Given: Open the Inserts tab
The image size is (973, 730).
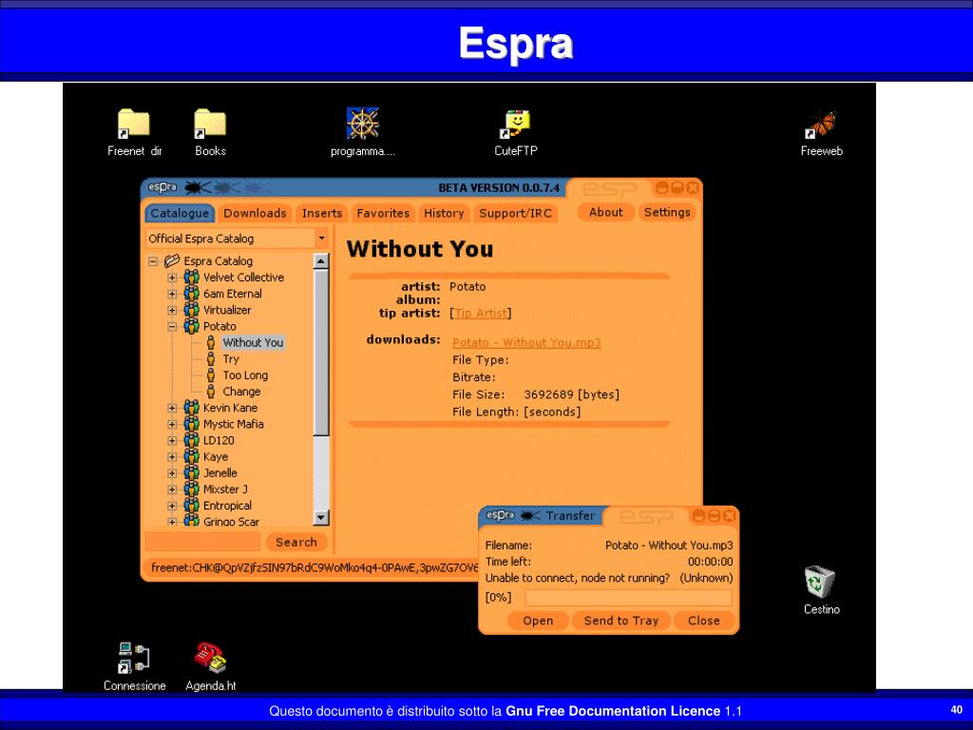Looking at the screenshot, I should (322, 213).
